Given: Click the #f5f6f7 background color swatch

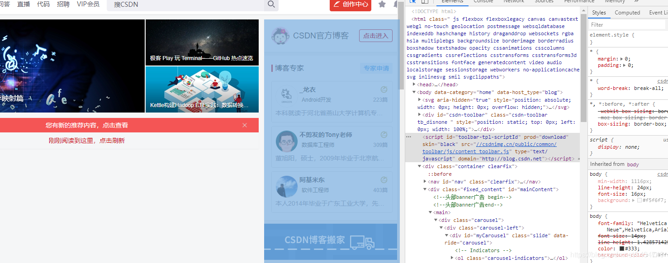Looking at the screenshot, I should pos(640,200).
